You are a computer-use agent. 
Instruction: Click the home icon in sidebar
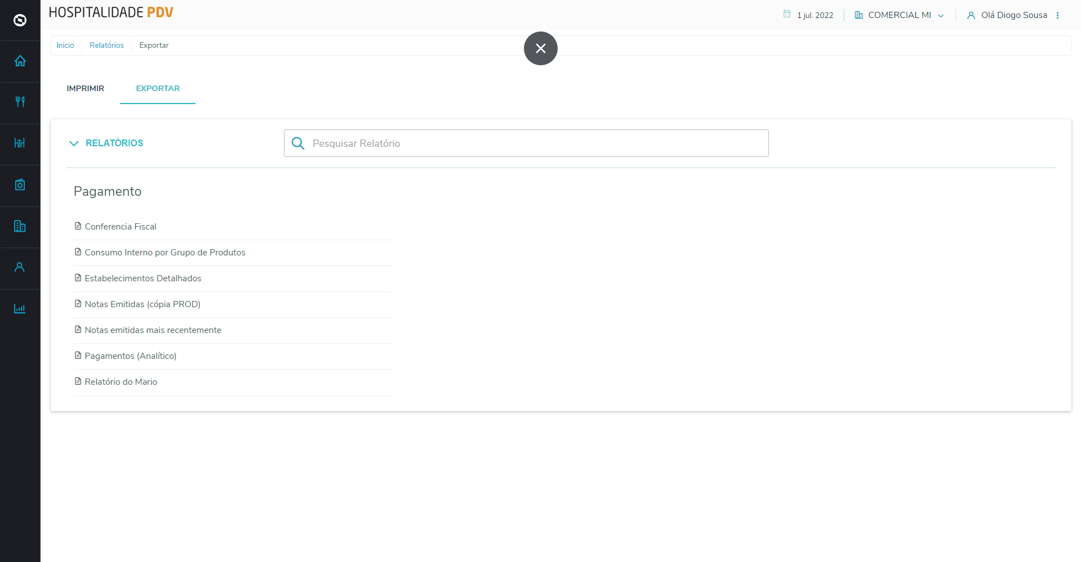20,61
